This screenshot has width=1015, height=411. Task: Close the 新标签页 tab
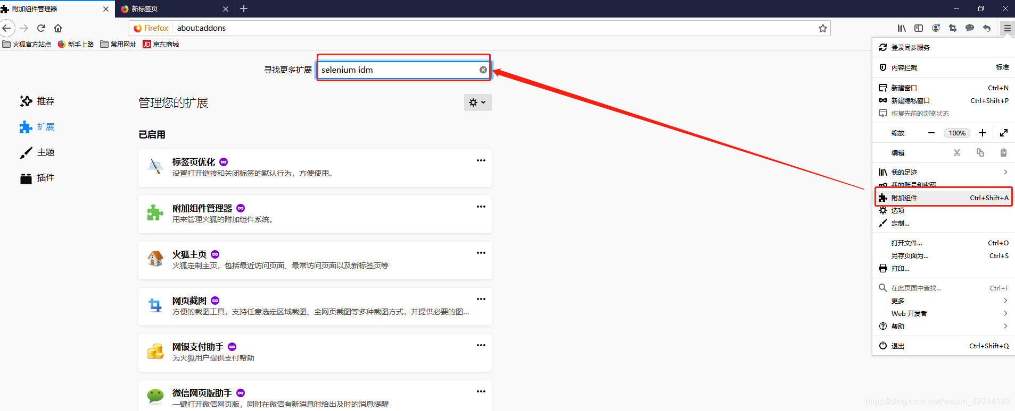tap(226, 9)
